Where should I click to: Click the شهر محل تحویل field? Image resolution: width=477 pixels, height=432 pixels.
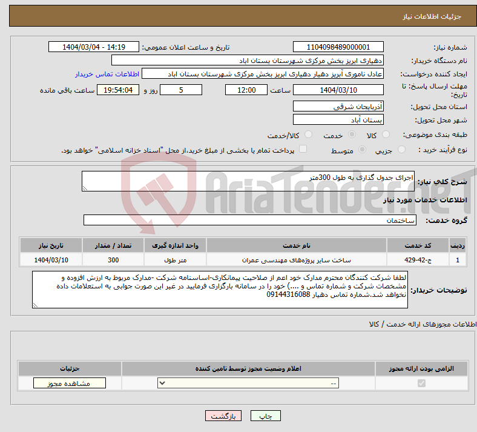(x=338, y=119)
